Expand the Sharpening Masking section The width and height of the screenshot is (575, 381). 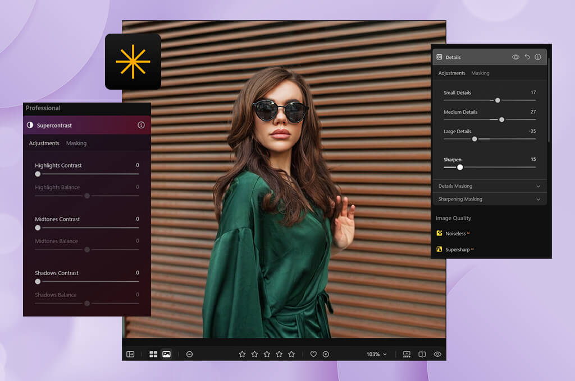click(x=490, y=199)
